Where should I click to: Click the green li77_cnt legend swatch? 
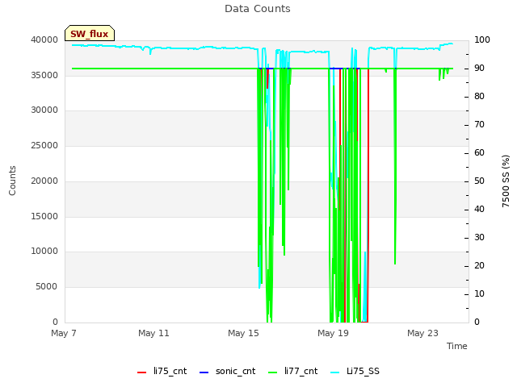point(273,372)
